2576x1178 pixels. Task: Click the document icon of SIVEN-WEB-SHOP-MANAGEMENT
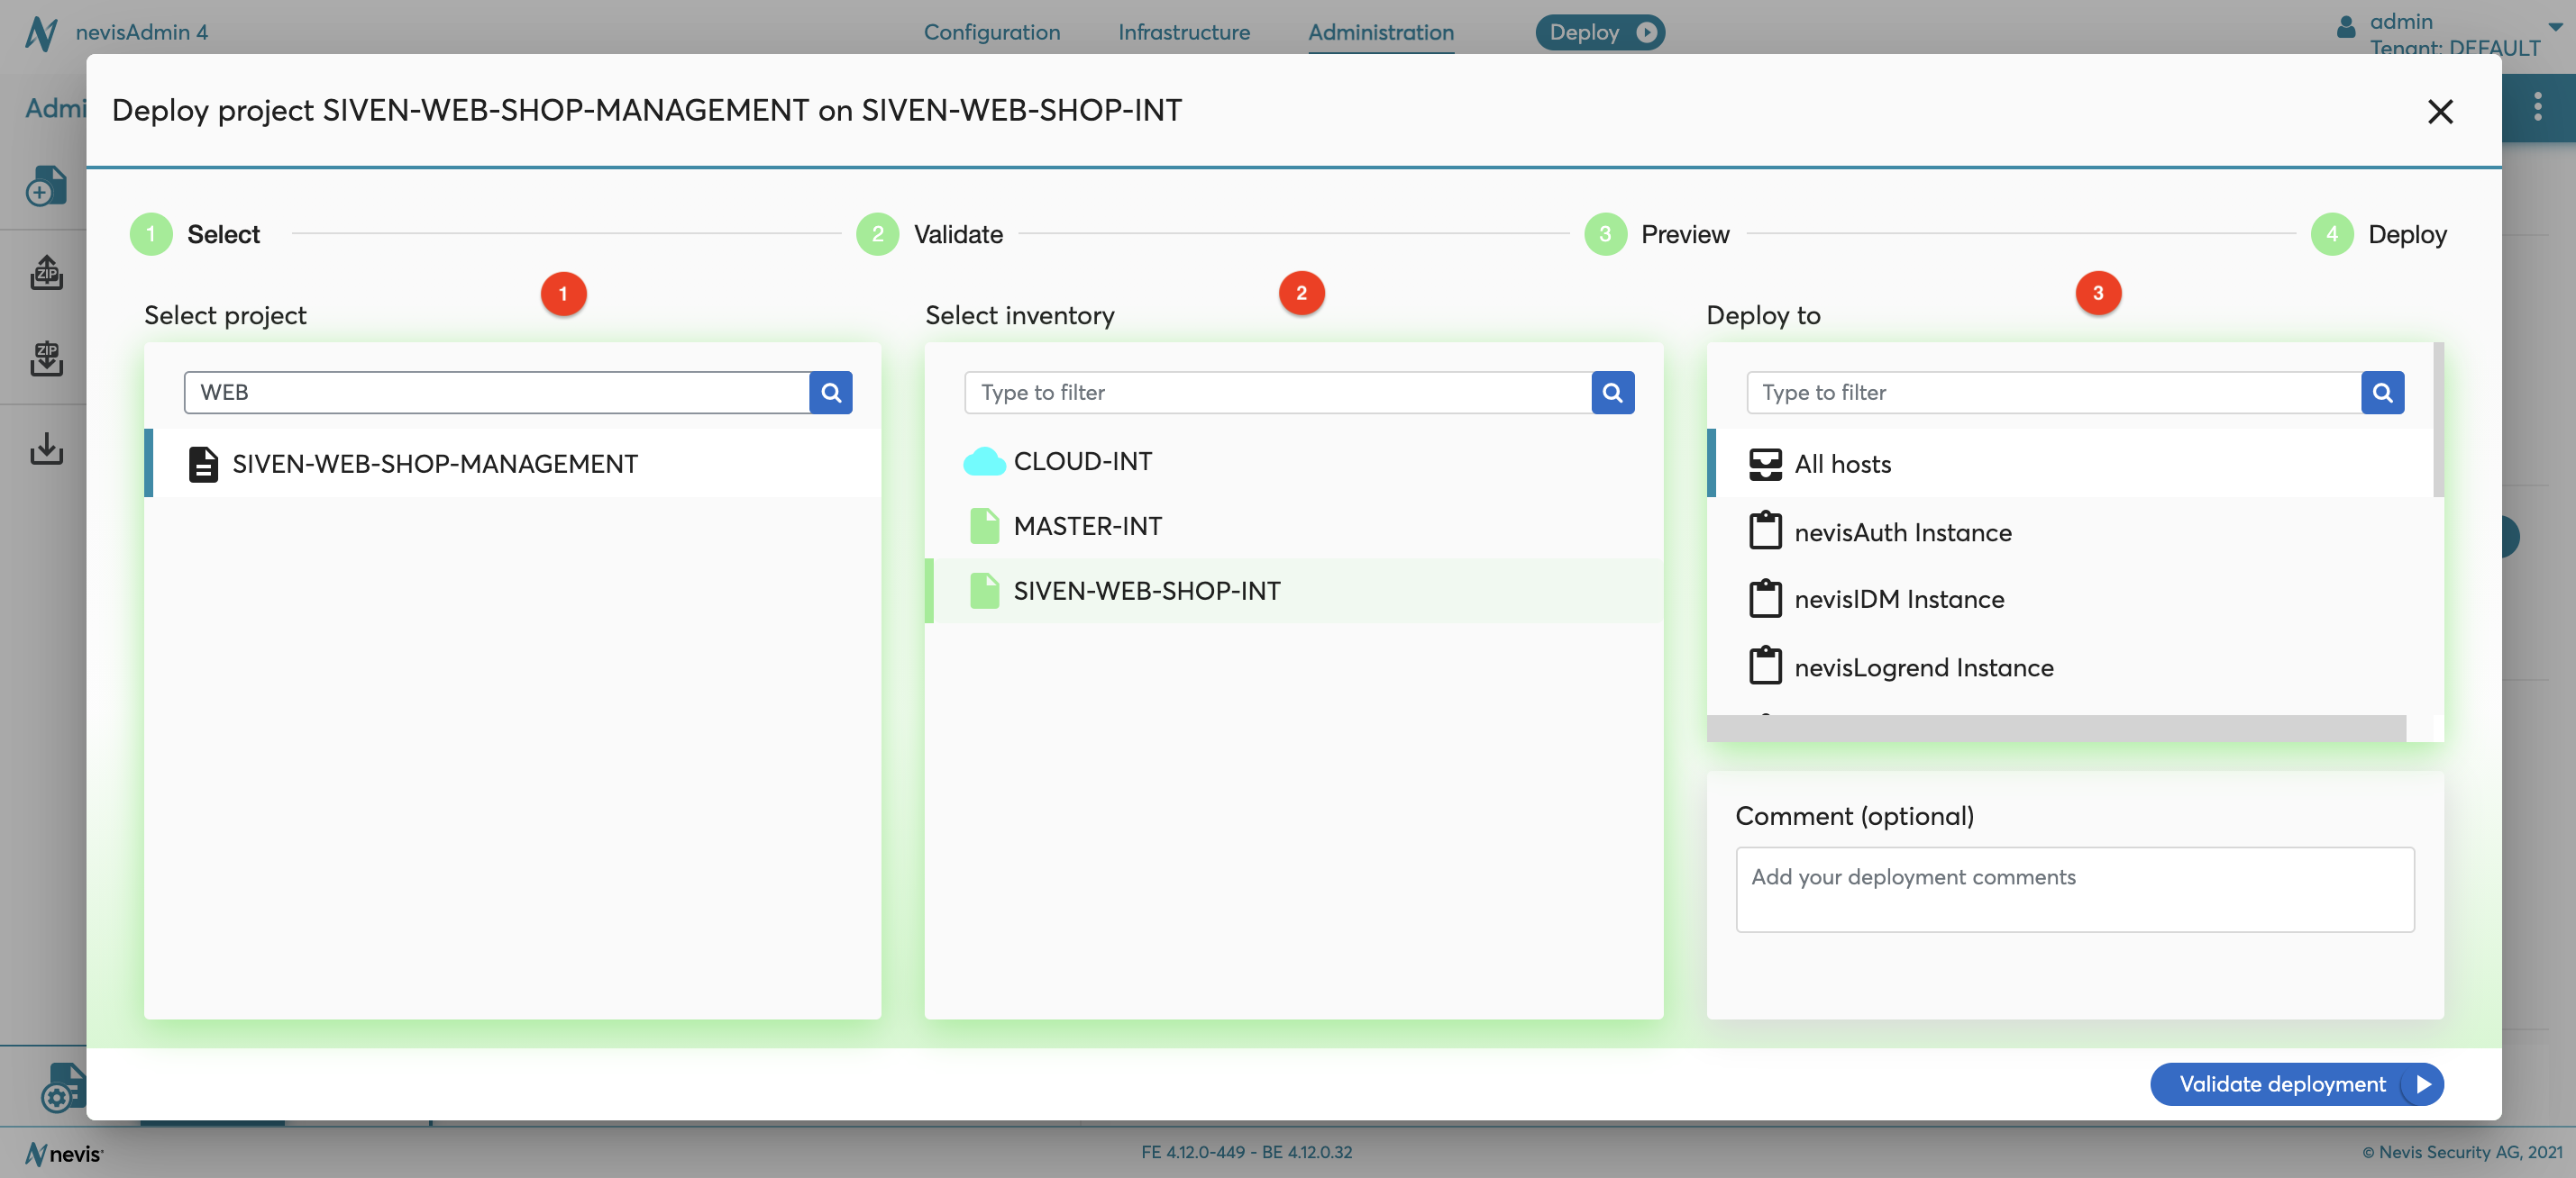pyautogui.click(x=203, y=464)
